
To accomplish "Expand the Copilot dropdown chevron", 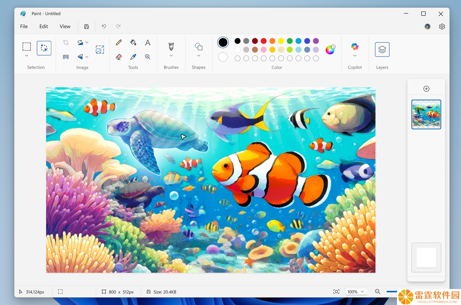I will (x=355, y=56).
